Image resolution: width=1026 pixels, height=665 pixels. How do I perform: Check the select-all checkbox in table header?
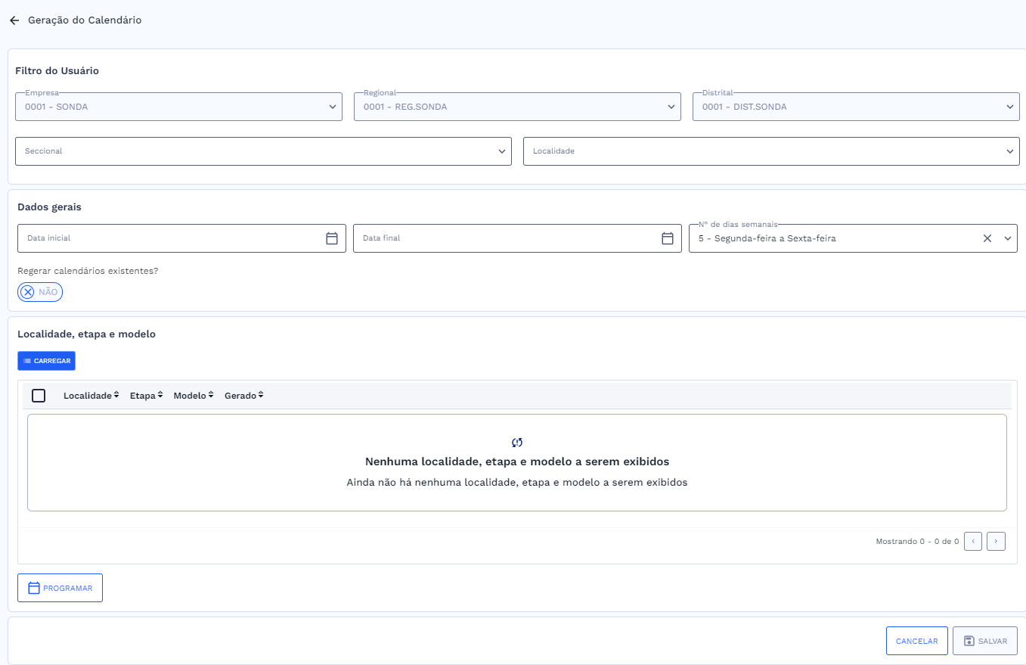[39, 396]
